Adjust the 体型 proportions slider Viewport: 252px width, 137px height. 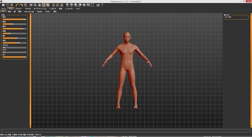tap(14, 43)
